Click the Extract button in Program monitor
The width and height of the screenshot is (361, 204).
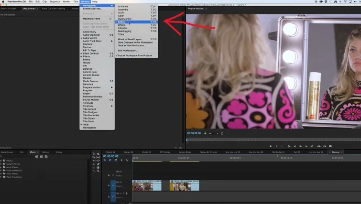coord(324,146)
